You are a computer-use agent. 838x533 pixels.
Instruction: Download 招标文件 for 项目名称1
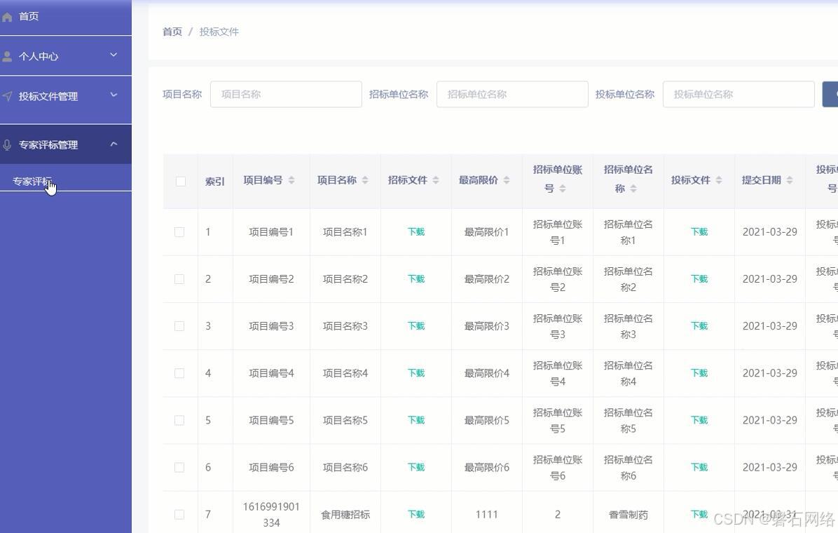[415, 231]
